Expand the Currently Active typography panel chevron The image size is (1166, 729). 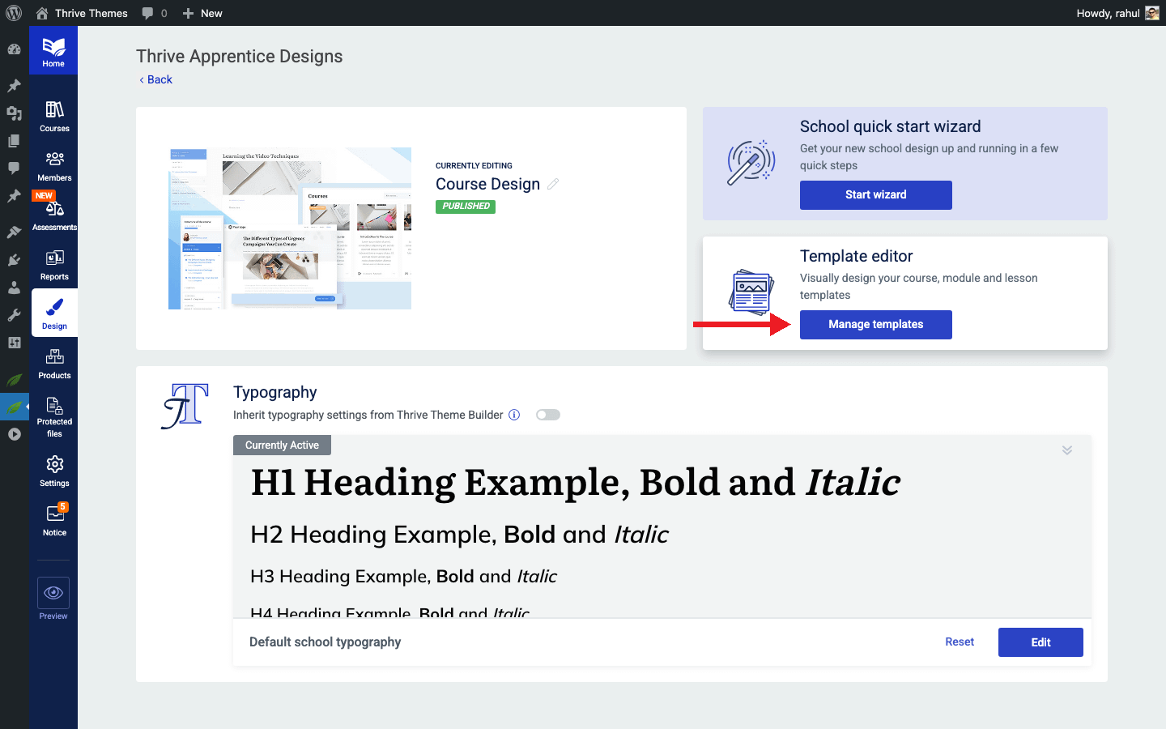click(x=1067, y=450)
